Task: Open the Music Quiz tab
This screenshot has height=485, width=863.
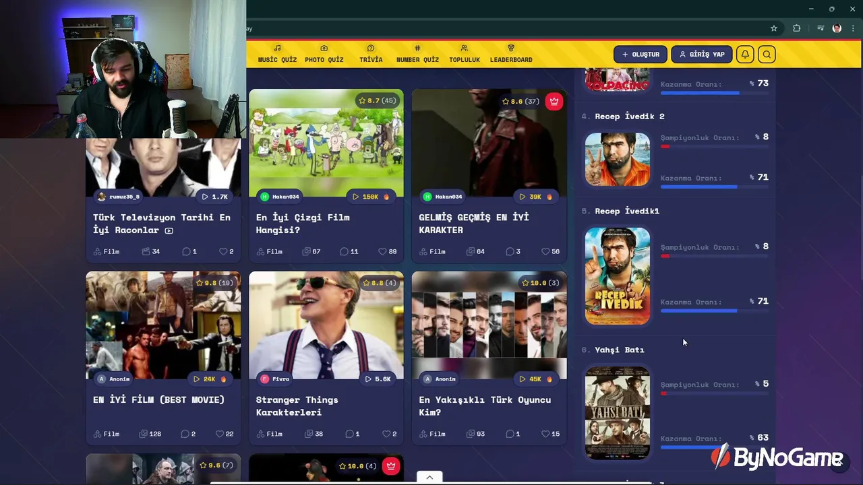Action: (x=277, y=54)
